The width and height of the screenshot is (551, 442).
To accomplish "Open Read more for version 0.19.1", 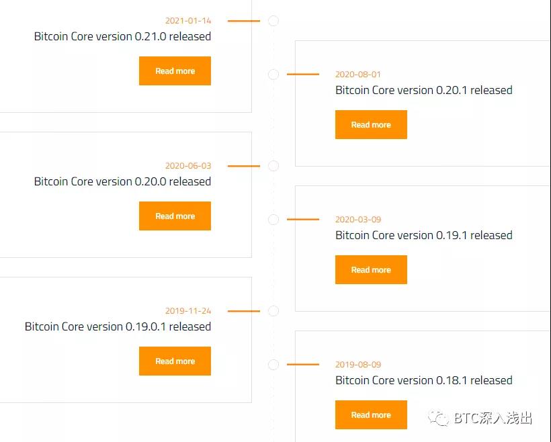I will click(x=371, y=270).
